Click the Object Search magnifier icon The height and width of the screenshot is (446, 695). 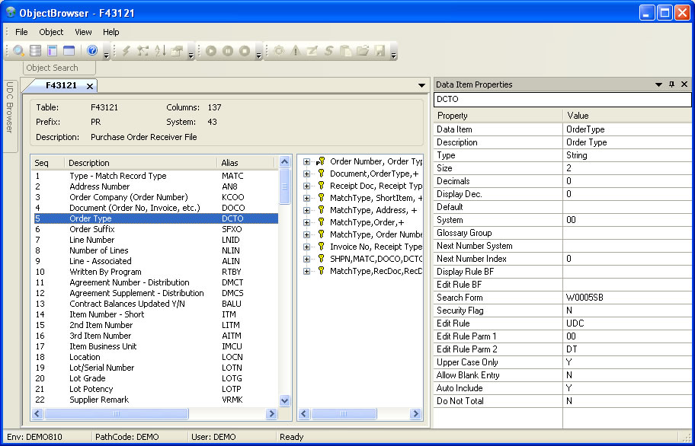coord(19,51)
